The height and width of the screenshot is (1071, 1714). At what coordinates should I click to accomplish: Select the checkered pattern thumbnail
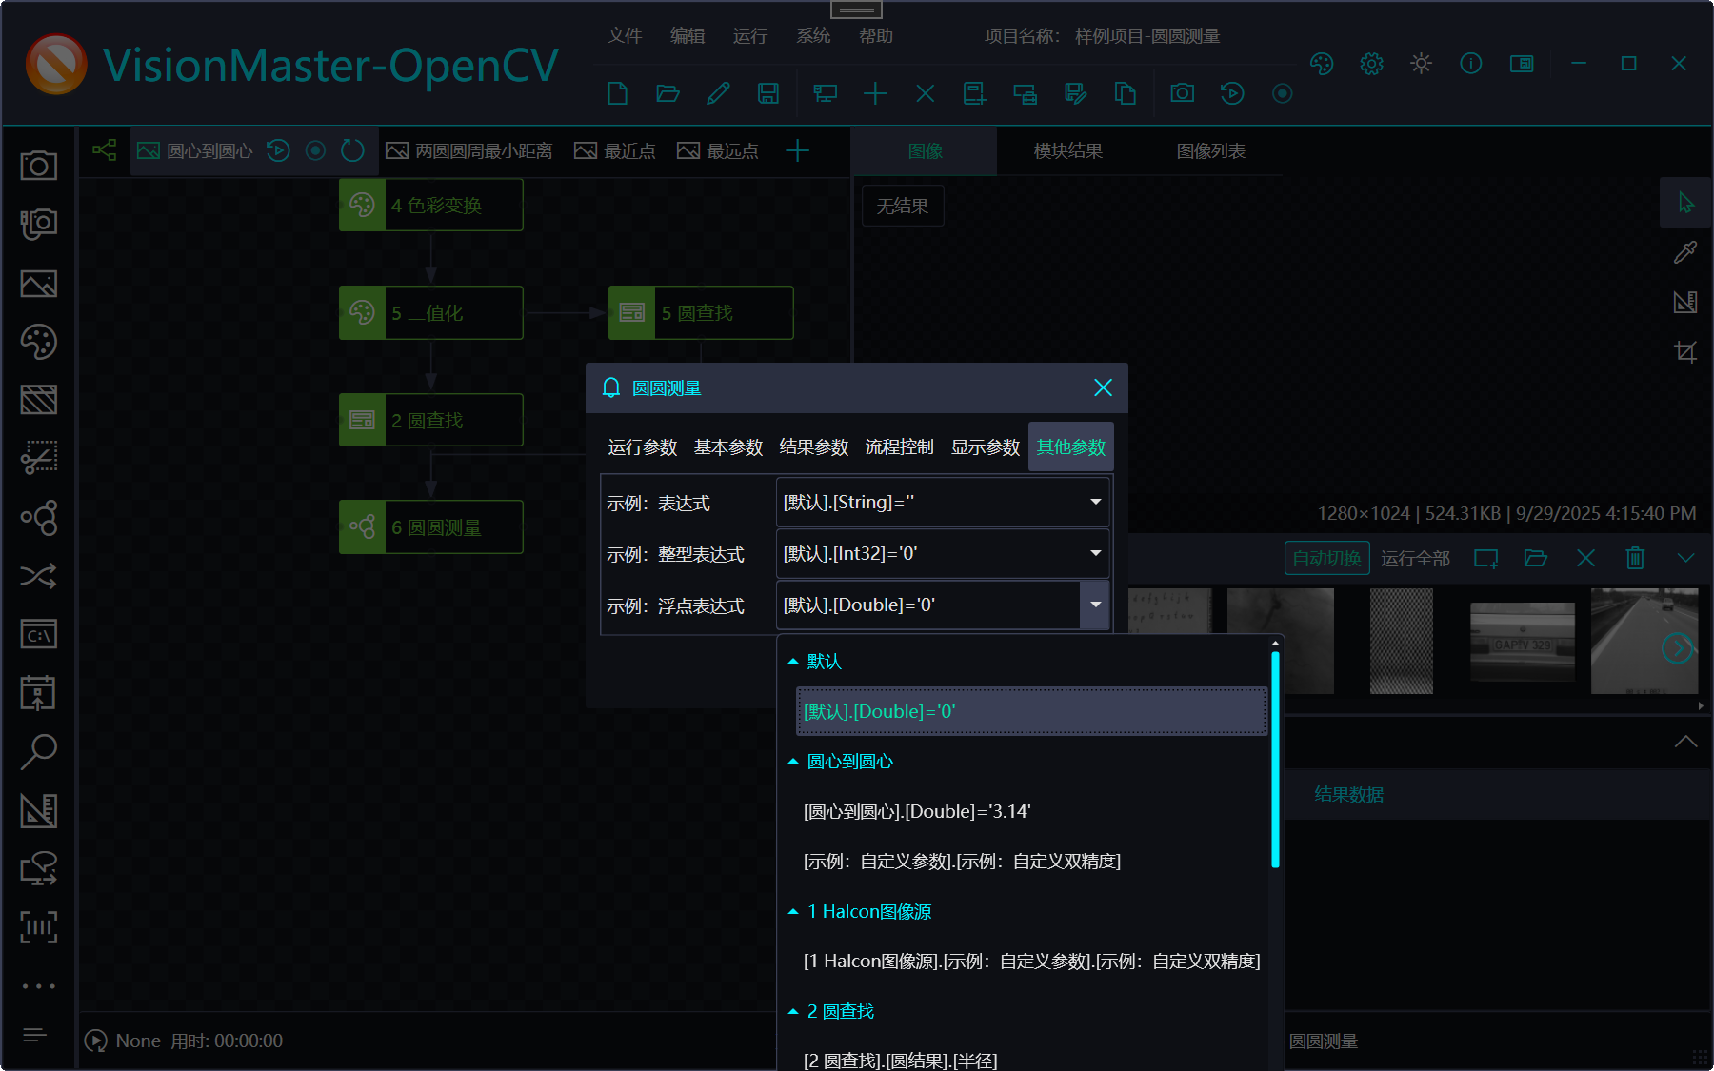pyautogui.click(x=1401, y=641)
